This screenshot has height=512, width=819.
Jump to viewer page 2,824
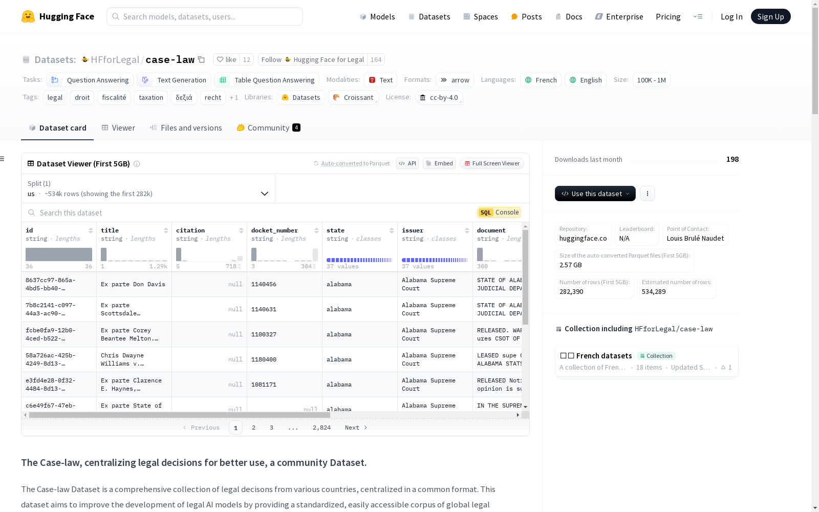(x=321, y=428)
